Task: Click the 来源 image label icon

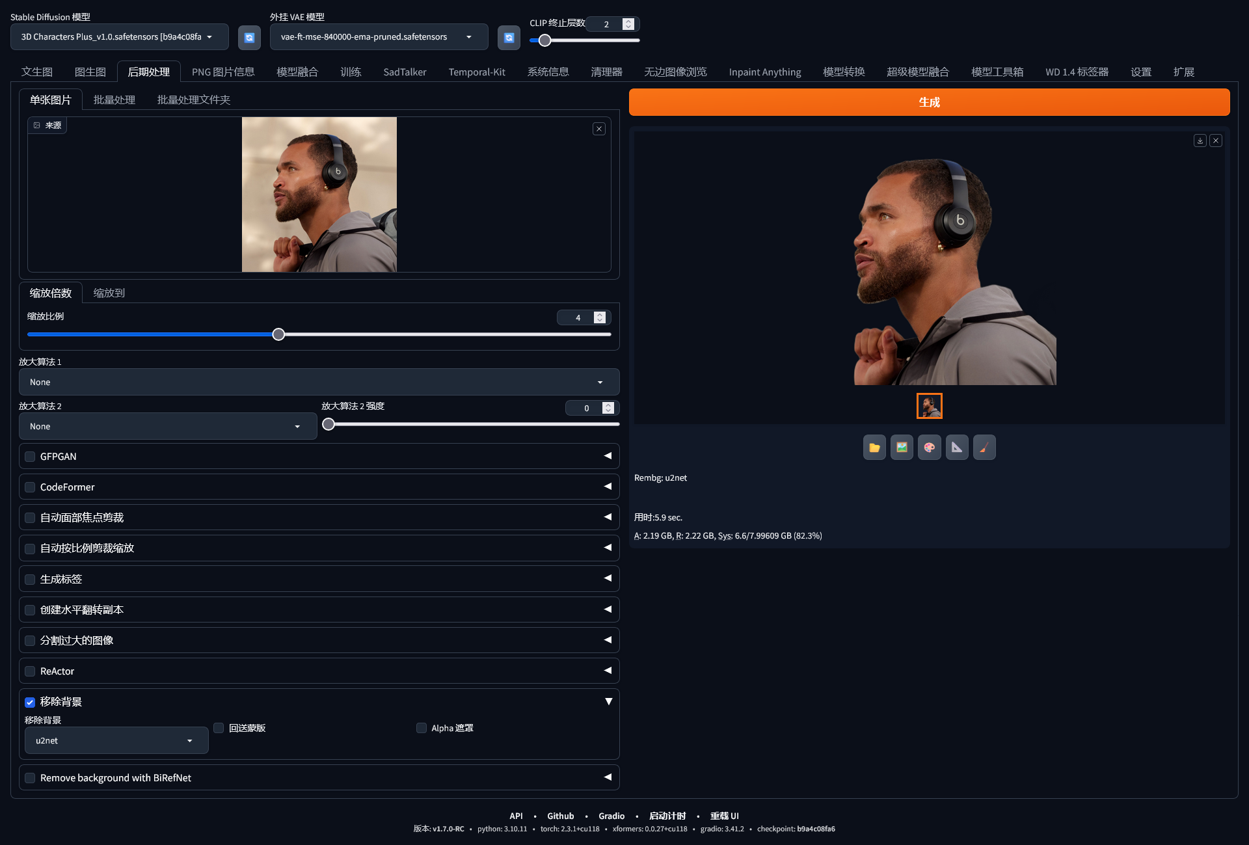Action: [x=37, y=126]
